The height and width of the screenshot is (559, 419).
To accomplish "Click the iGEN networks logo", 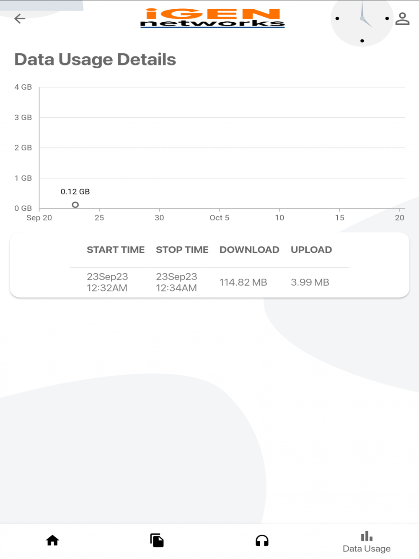I will 212,18.
